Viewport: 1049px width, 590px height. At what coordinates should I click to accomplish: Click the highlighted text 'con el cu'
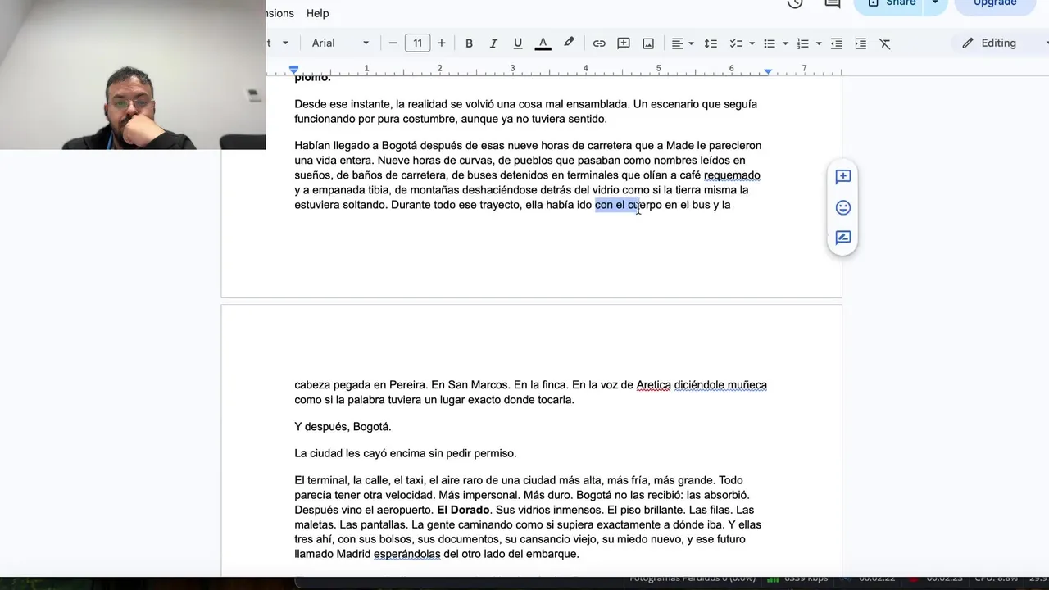coord(617,205)
